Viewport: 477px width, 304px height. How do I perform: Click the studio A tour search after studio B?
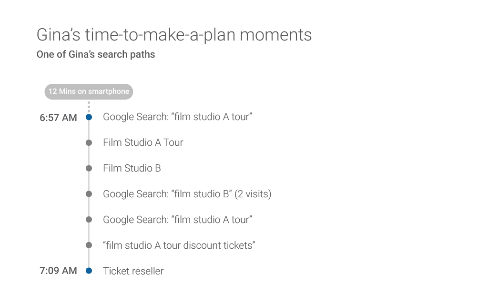pyautogui.click(x=177, y=220)
